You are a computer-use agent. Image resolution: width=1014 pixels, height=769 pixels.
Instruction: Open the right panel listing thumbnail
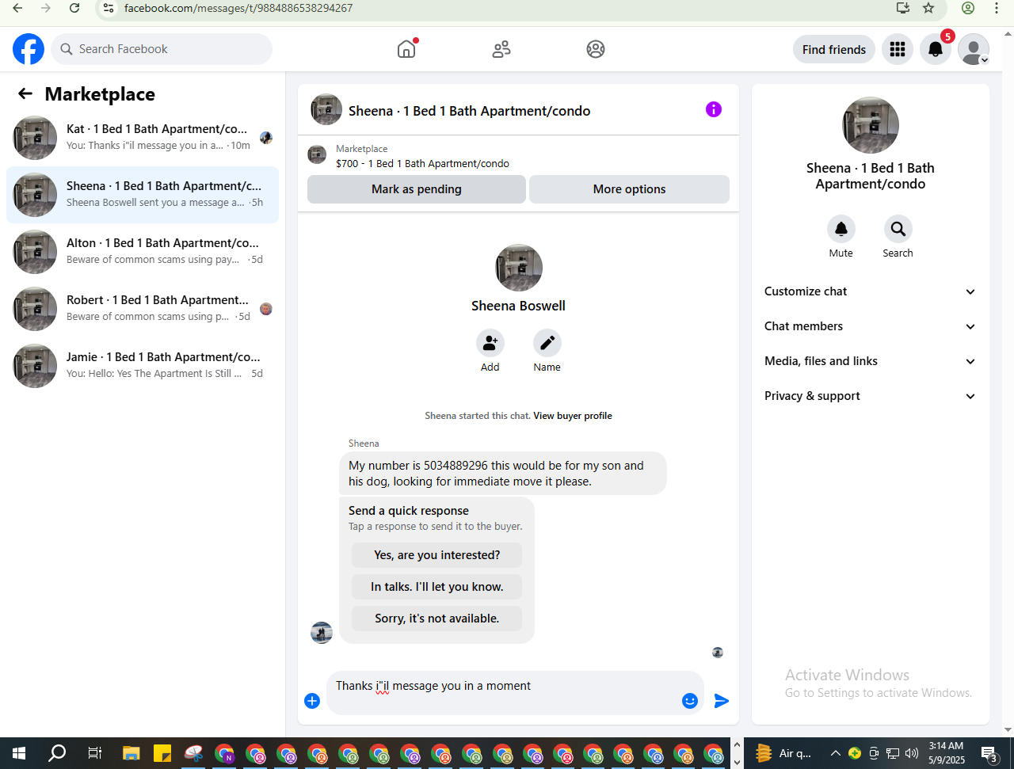871,125
